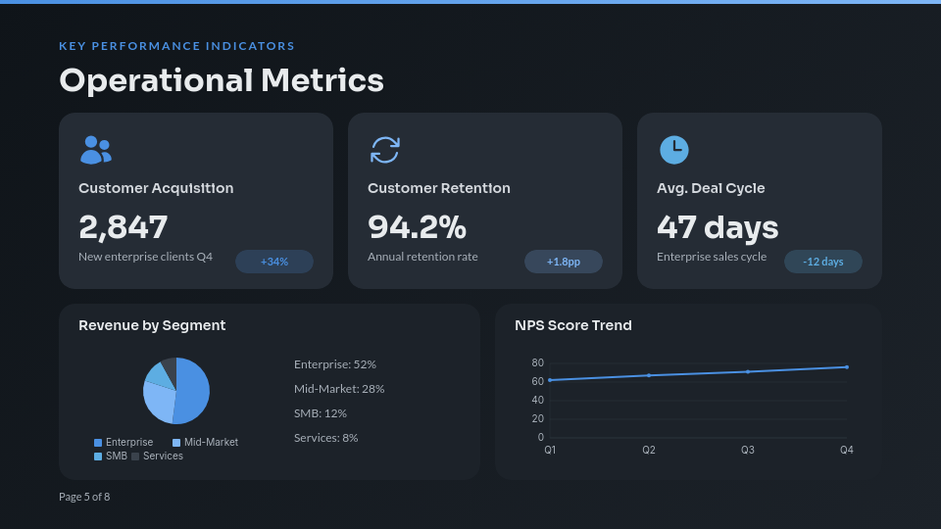
Task: Click the Q4 data point on NPS line
Action: pyautogui.click(x=847, y=367)
